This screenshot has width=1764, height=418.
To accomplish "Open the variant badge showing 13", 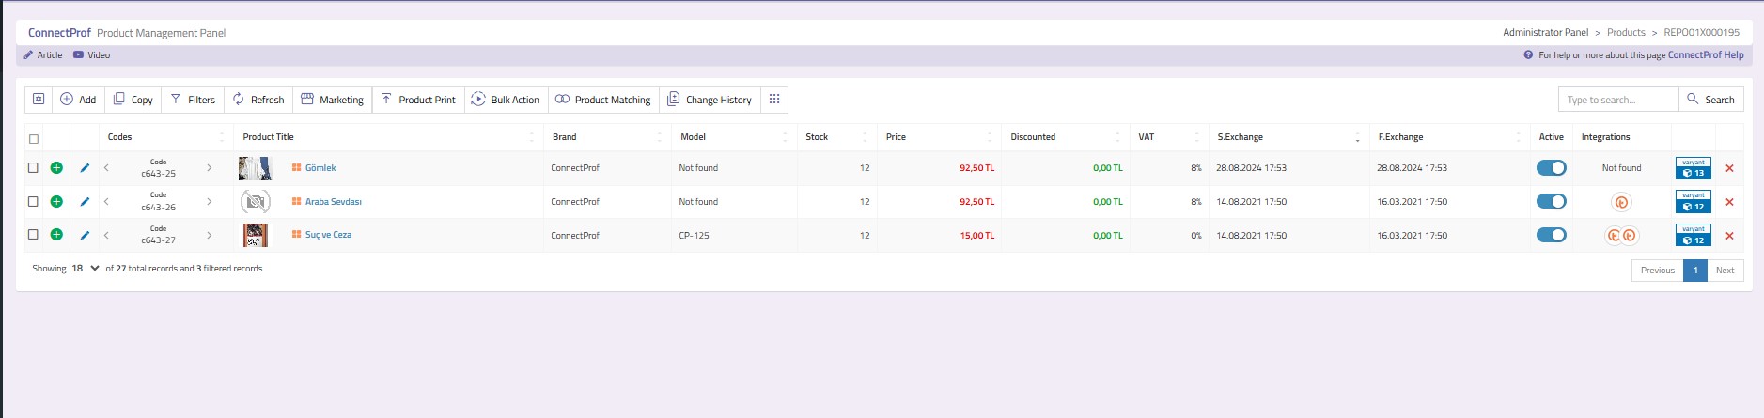I will (1693, 168).
